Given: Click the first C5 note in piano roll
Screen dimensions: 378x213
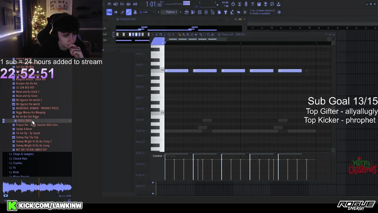Looking at the screenshot, I should coord(177,71).
